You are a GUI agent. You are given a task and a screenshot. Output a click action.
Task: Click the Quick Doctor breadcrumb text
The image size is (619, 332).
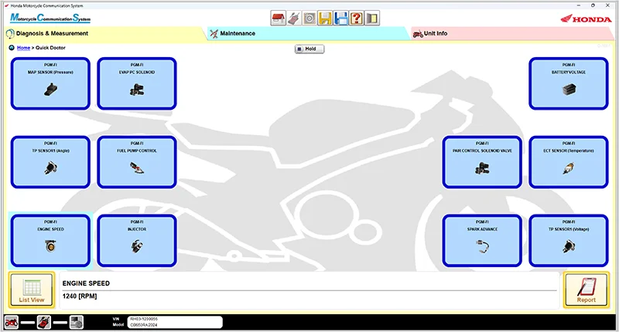point(50,48)
